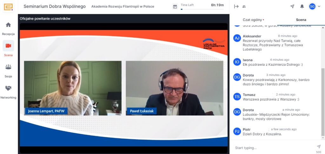
Task: Click '8 minutes ago' timestamp
Action: pyautogui.click(x=288, y=36)
